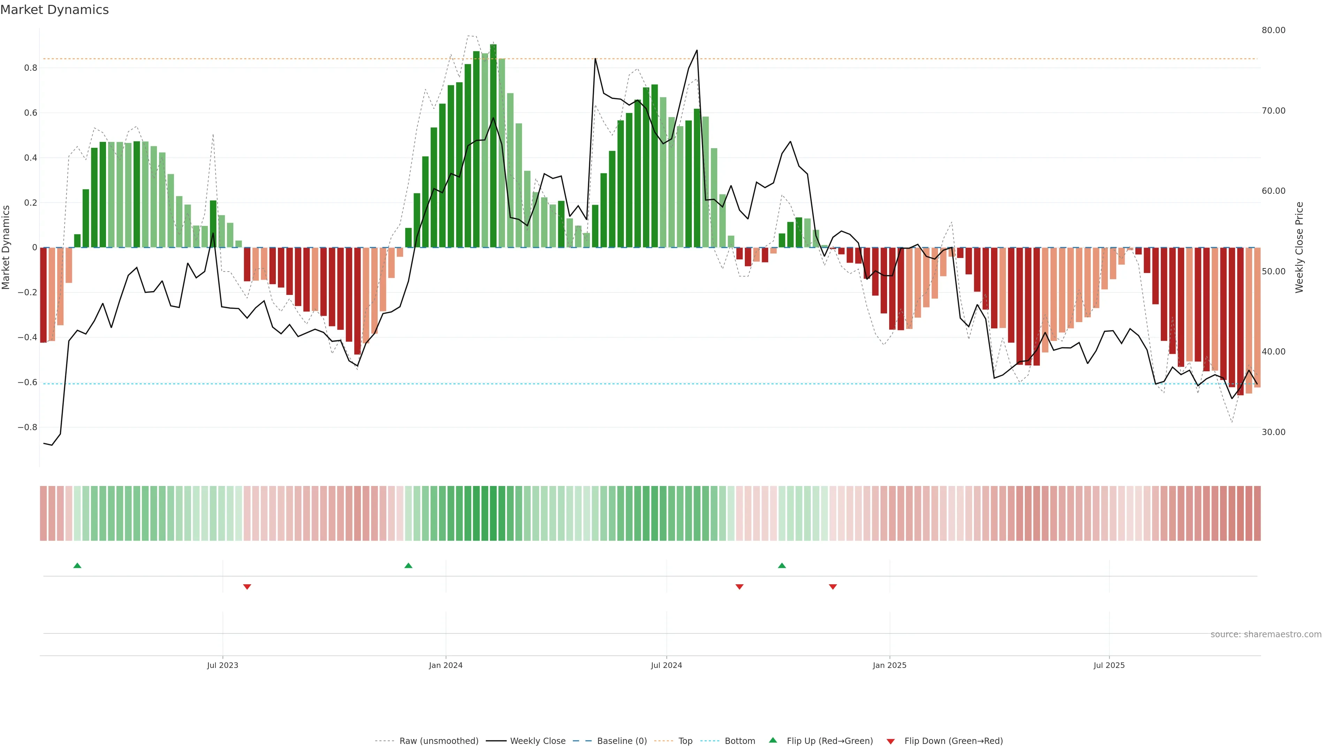Click the last red Flip Down marker
1339x753 pixels.
pyautogui.click(x=833, y=587)
